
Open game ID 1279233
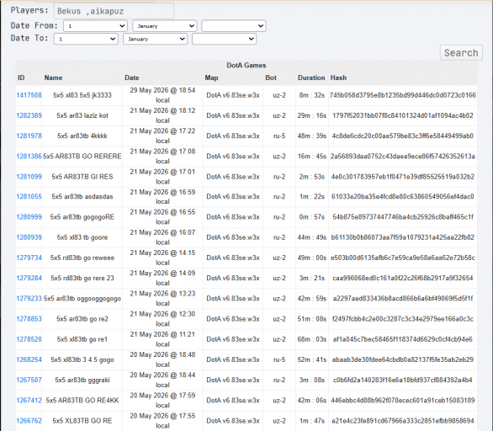pos(29,299)
